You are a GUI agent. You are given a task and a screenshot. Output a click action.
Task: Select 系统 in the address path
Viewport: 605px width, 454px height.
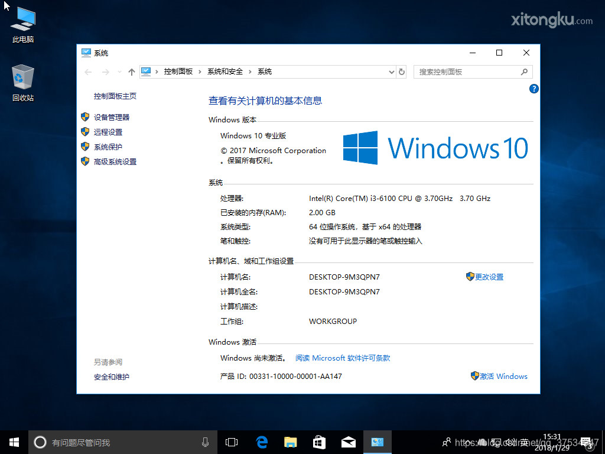coord(265,72)
